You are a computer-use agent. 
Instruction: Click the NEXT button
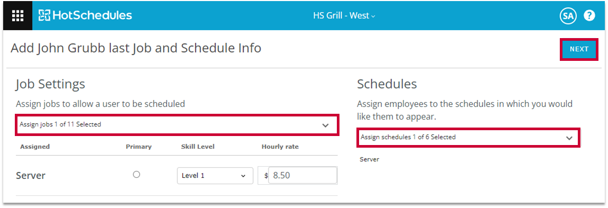(579, 49)
